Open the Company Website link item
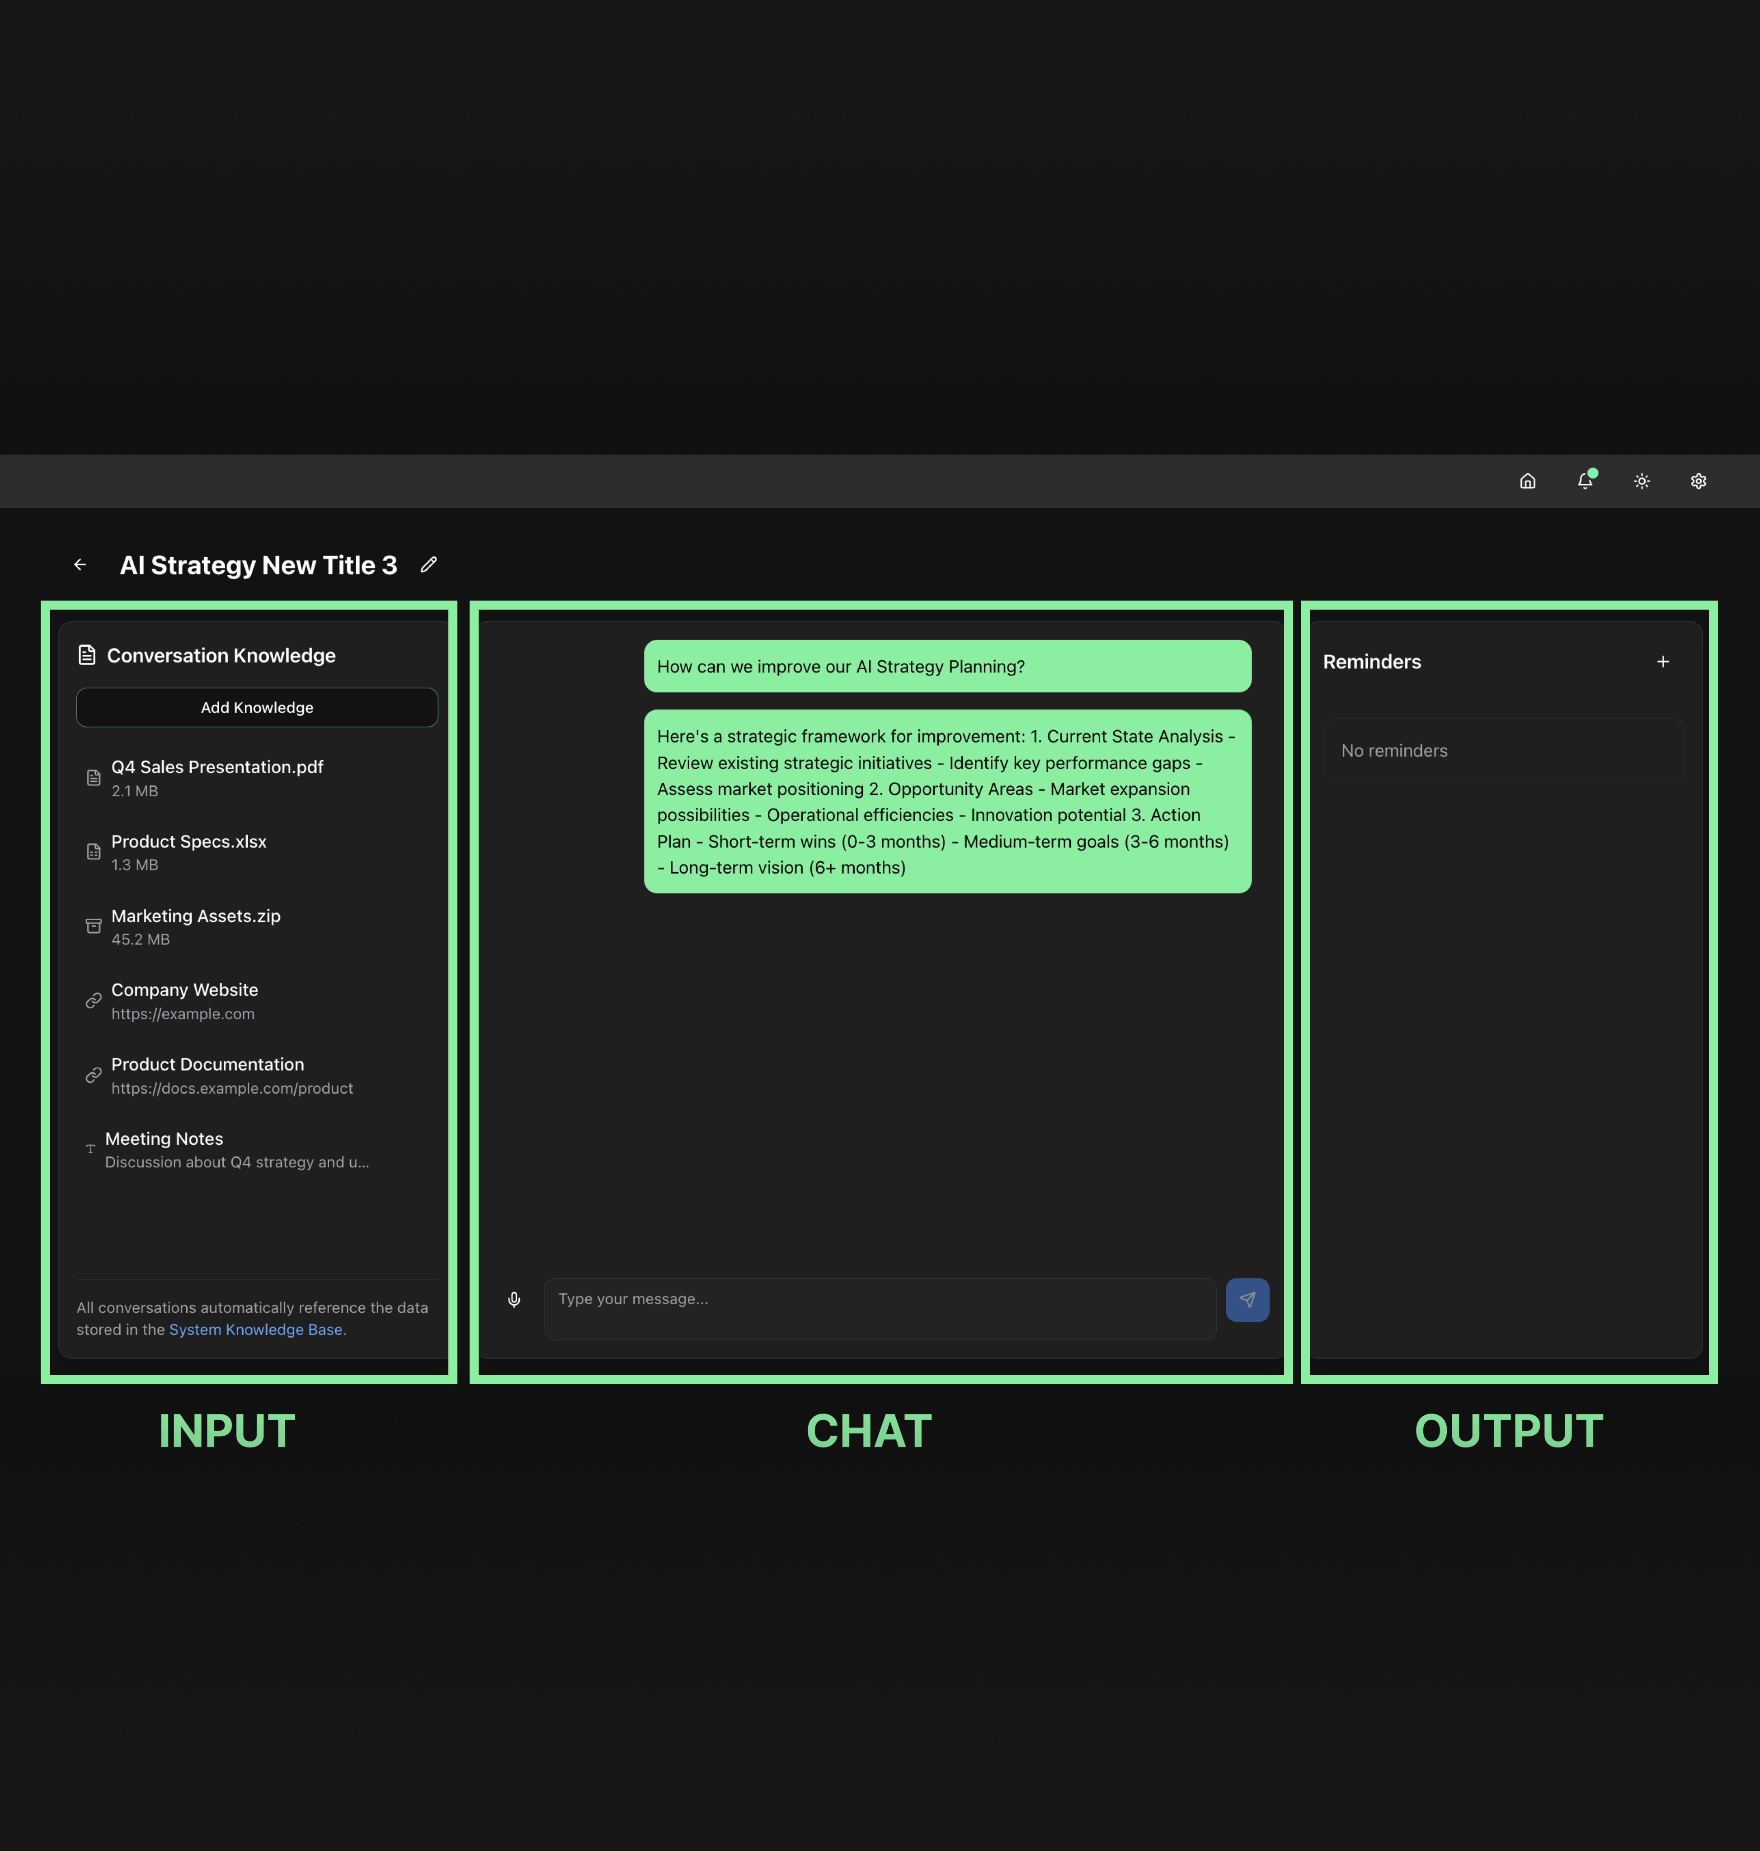 click(185, 1001)
